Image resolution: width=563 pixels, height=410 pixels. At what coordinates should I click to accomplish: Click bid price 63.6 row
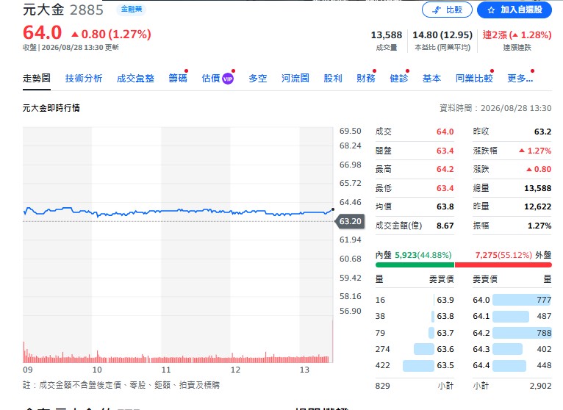pyautogui.click(x=415, y=349)
